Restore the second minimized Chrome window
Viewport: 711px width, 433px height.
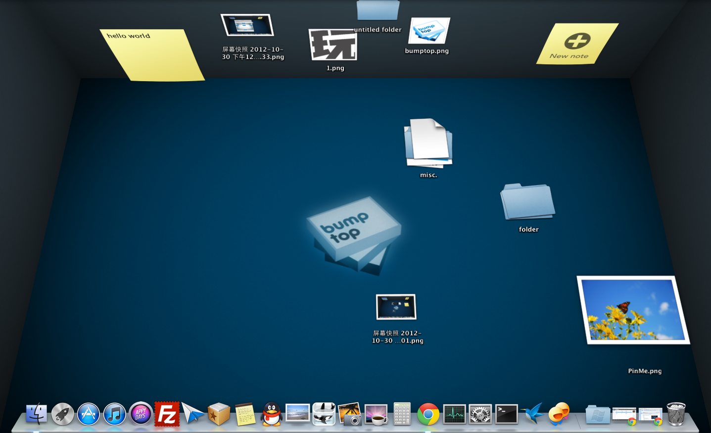click(650, 416)
